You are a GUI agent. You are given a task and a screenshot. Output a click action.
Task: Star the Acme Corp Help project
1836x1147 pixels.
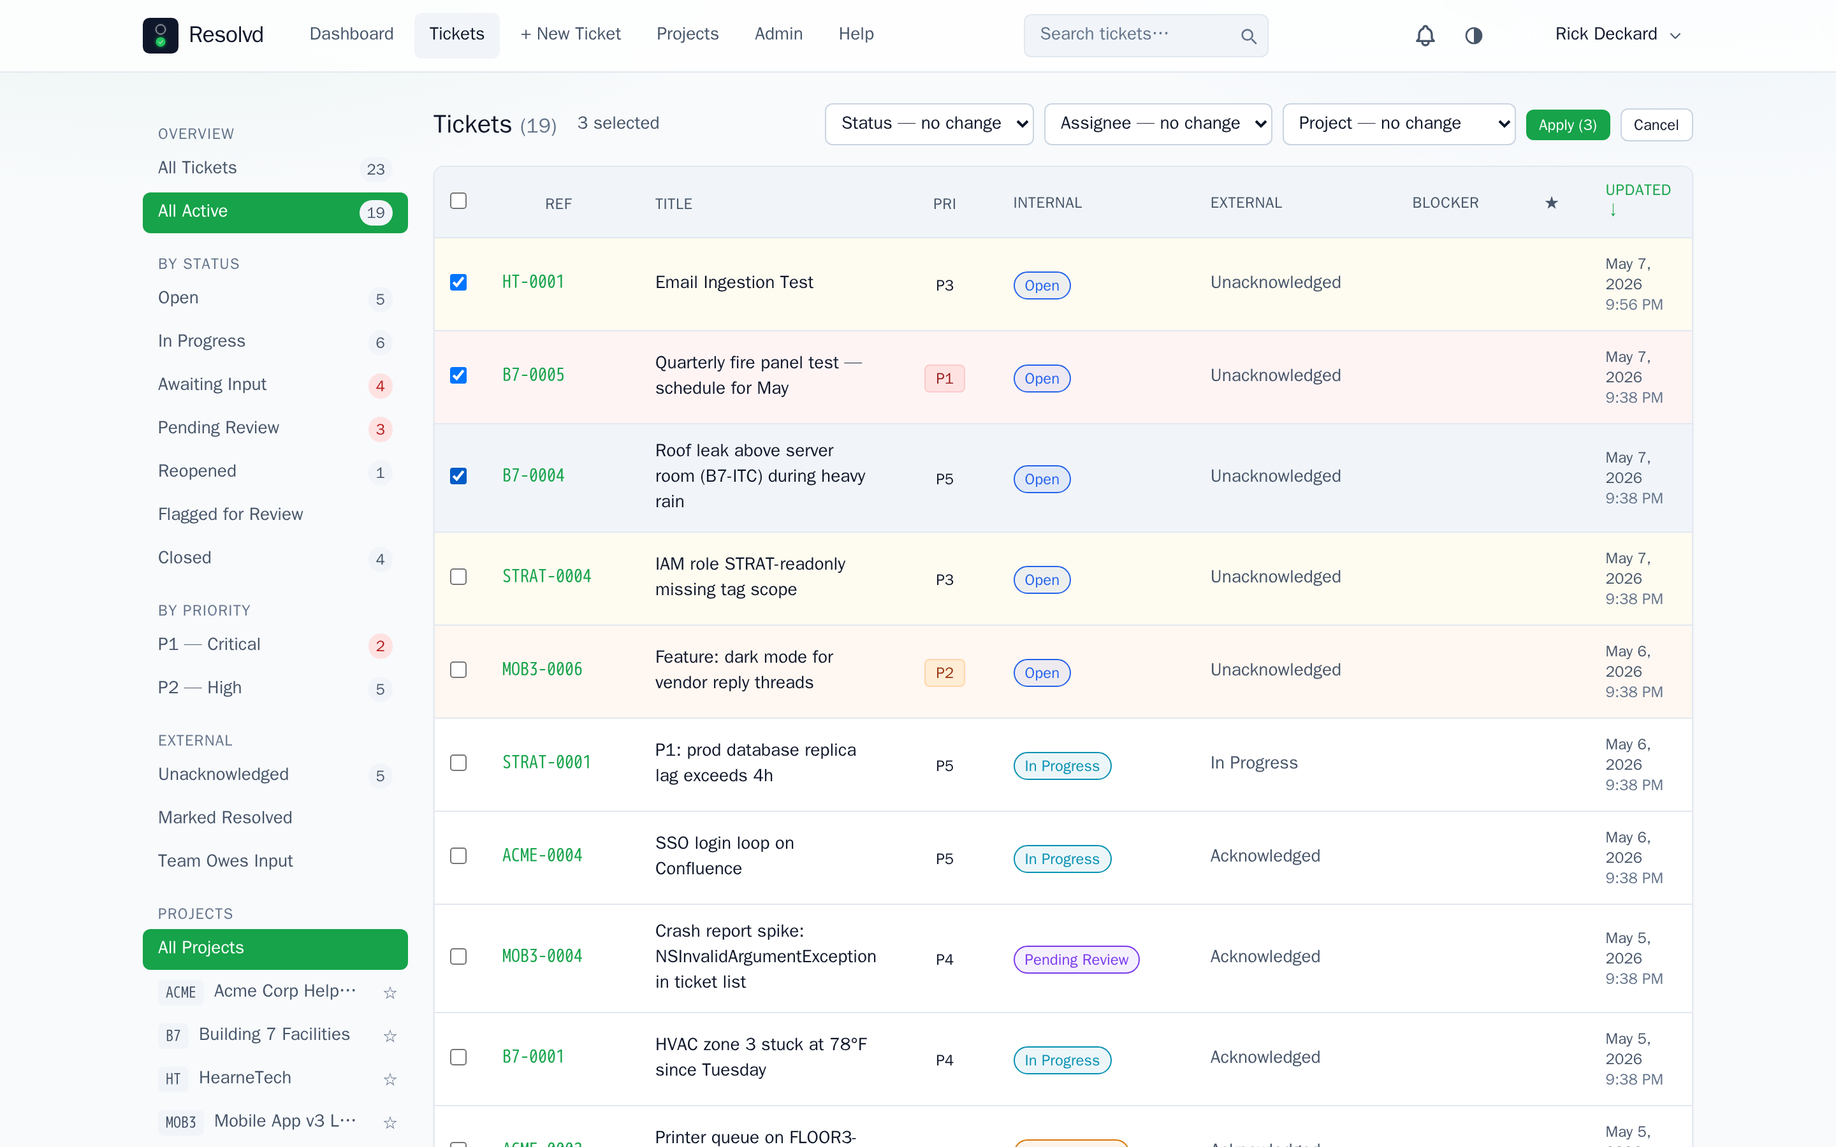[390, 992]
